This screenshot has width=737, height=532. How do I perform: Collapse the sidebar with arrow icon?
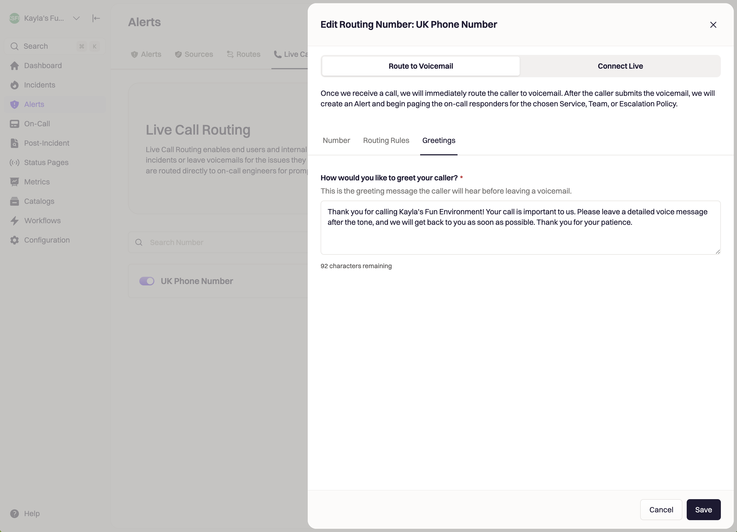point(96,18)
